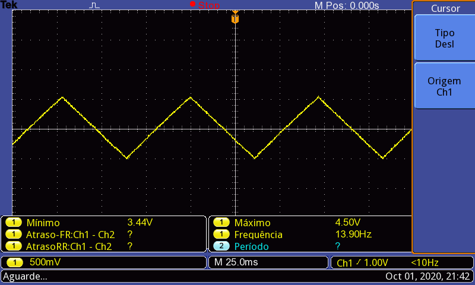Click the Aguarde... status message

[x=25, y=277]
